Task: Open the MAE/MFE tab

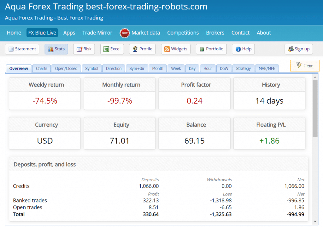Action: (x=267, y=69)
